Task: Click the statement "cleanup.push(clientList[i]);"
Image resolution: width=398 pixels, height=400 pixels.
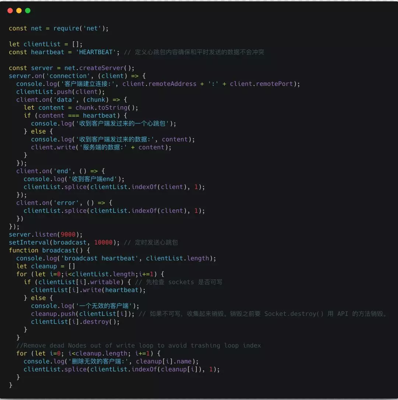Action: 83,314
